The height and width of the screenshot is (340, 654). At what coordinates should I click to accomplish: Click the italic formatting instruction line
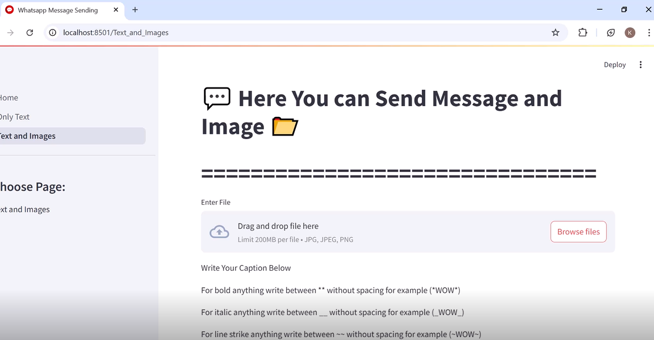coord(333,312)
